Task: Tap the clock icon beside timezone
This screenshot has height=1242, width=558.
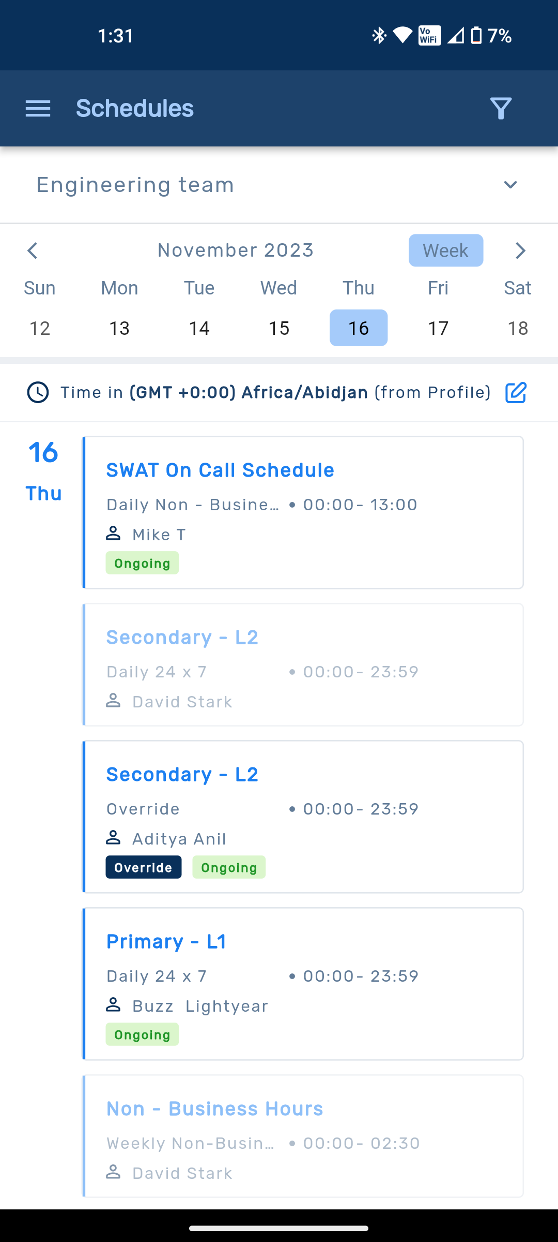Action: 38,393
